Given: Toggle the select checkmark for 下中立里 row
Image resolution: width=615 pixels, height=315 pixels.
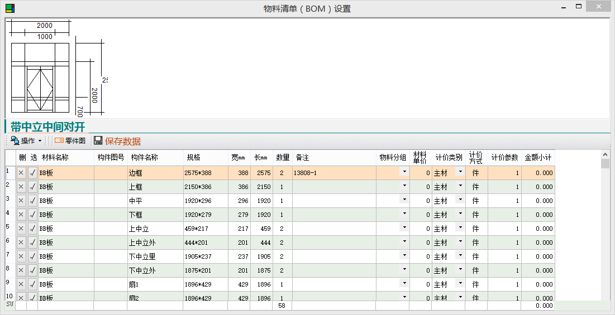Looking at the screenshot, I should point(32,256).
